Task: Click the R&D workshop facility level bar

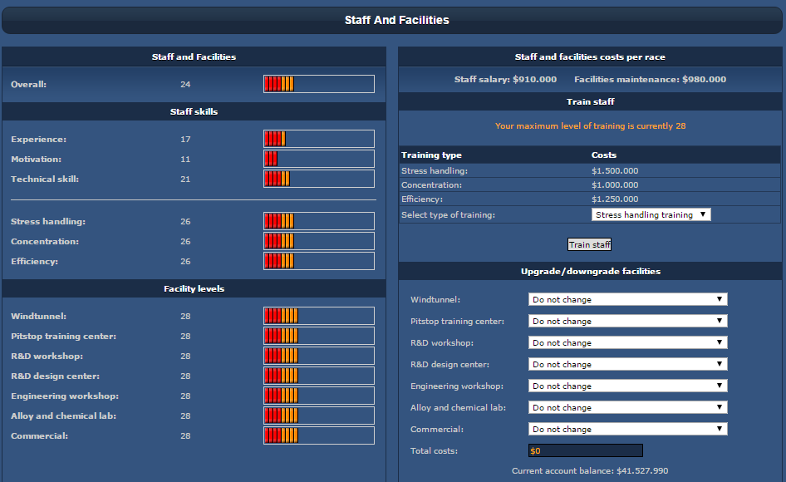Action: click(x=319, y=356)
